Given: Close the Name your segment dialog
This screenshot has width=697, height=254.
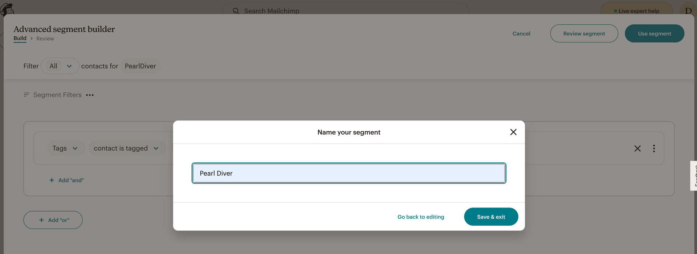Looking at the screenshot, I should click(x=513, y=132).
